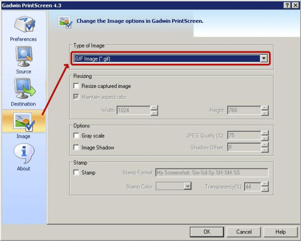Decrease the Width spinner value

click(154, 113)
